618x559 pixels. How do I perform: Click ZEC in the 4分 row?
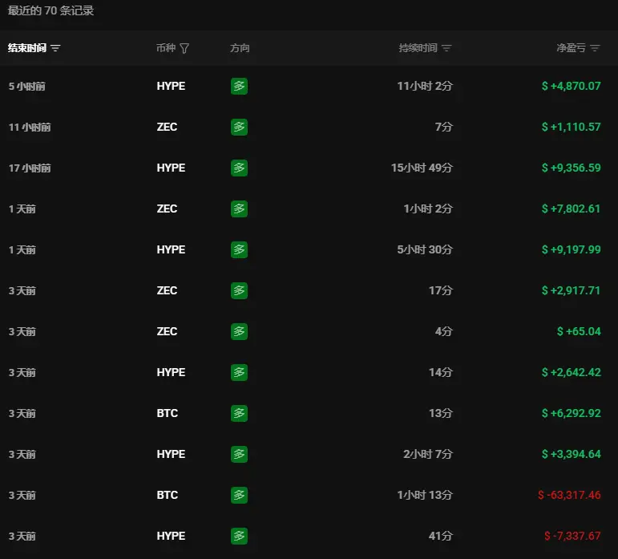167,331
